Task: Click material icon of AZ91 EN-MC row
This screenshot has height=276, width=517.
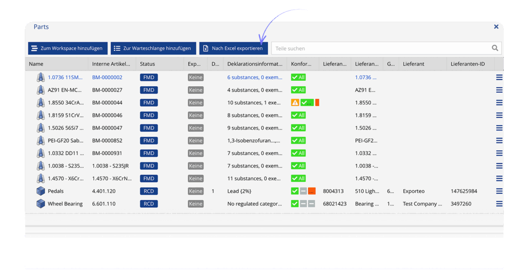Action: (40, 90)
